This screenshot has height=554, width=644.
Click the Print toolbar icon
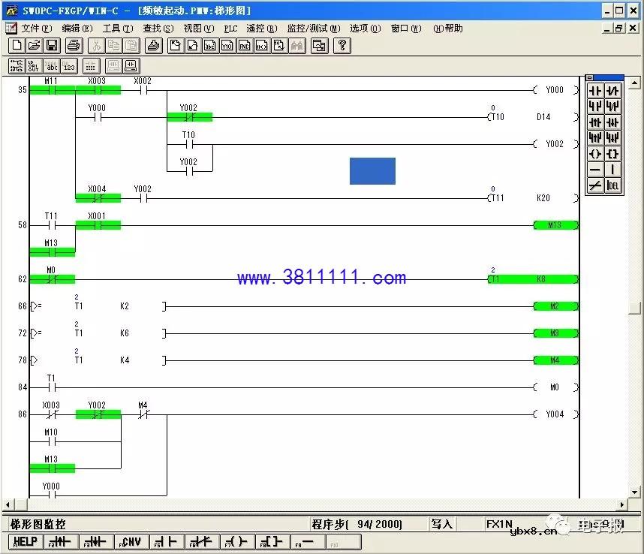click(x=74, y=46)
